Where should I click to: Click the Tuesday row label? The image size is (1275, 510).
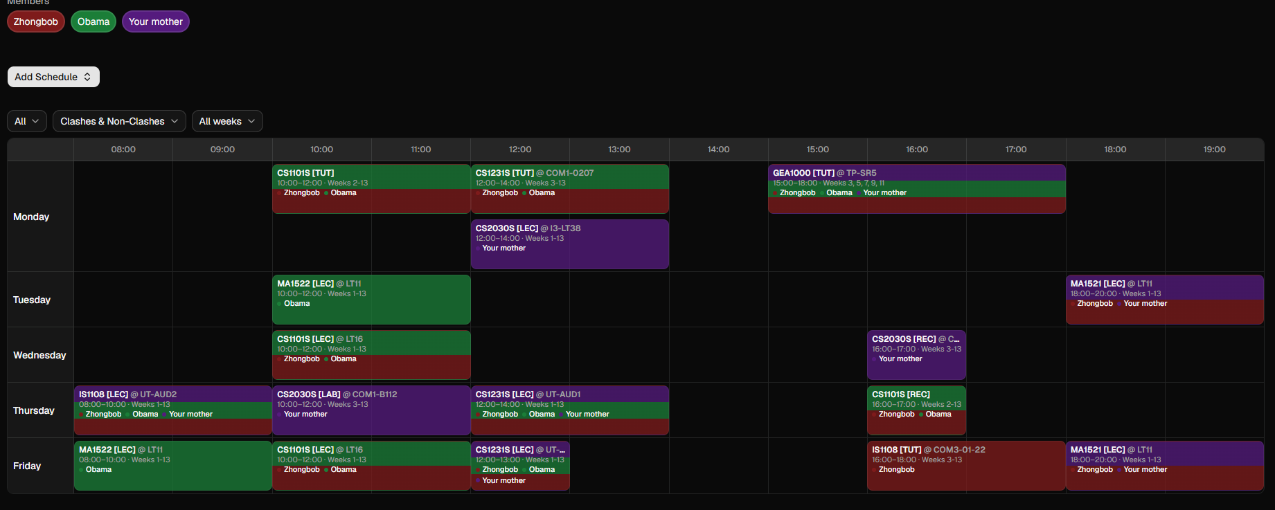pos(32,300)
